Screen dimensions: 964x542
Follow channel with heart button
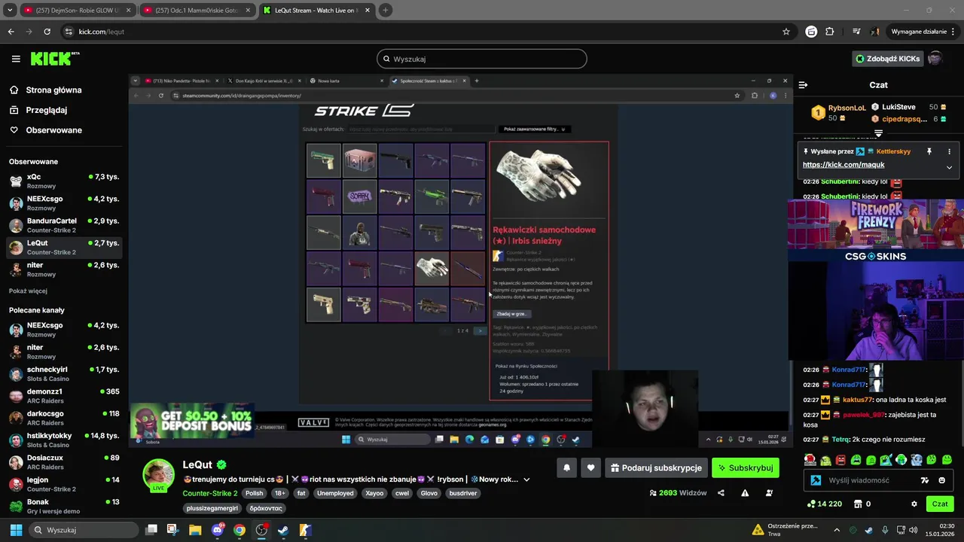(x=590, y=468)
